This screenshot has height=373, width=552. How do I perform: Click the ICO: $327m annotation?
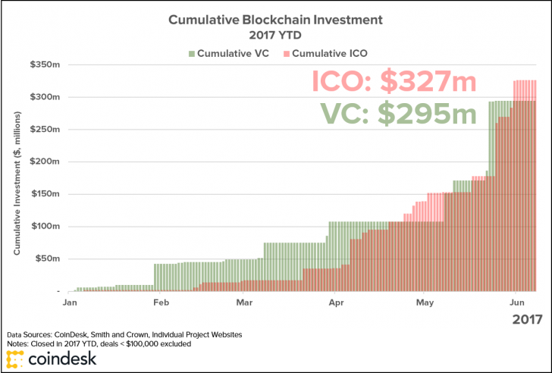tap(394, 82)
